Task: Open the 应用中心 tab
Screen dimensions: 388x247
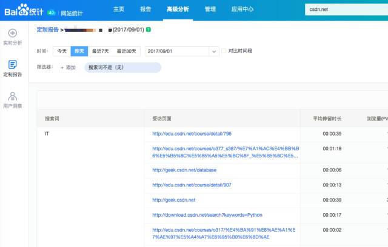Action: coord(242,10)
